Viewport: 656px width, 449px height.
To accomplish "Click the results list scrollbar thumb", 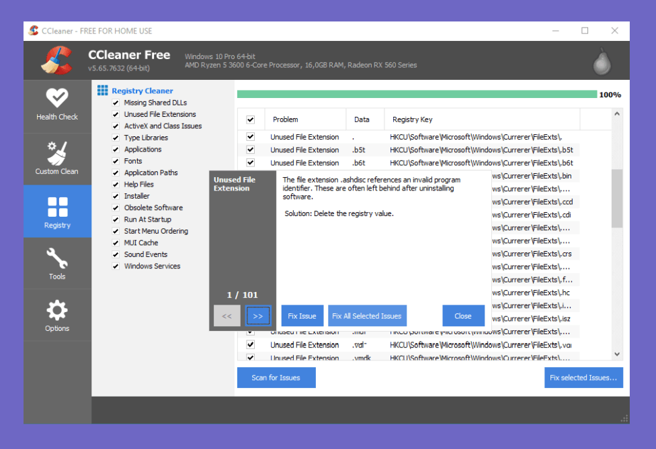I will [x=617, y=199].
